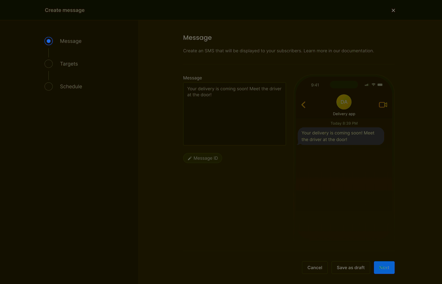Viewport: 442px width, 284px height.
Task: Jump to the Schedule step label
Action: click(71, 87)
